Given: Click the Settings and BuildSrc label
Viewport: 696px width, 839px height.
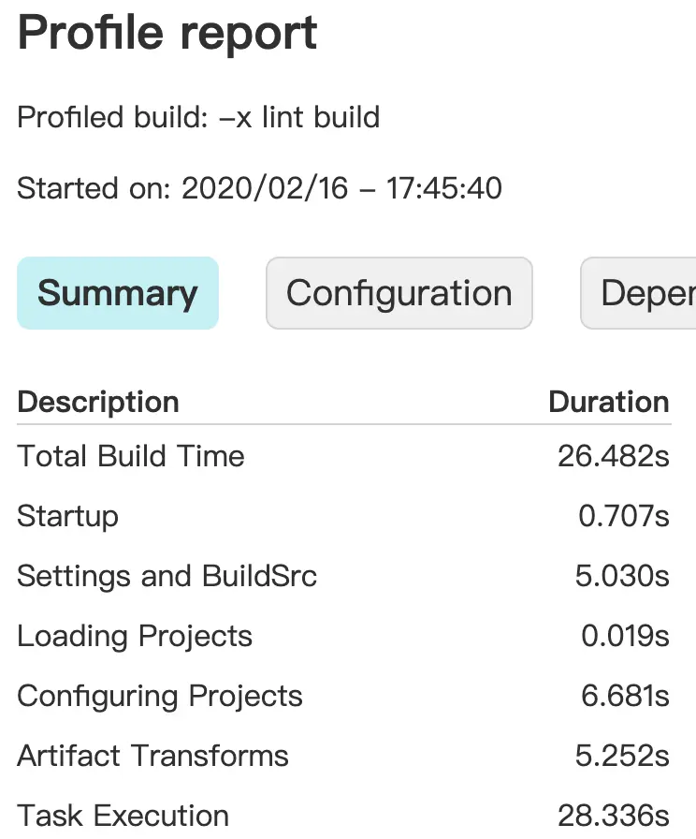Looking at the screenshot, I should pyautogui.click(x=167, y=576).
